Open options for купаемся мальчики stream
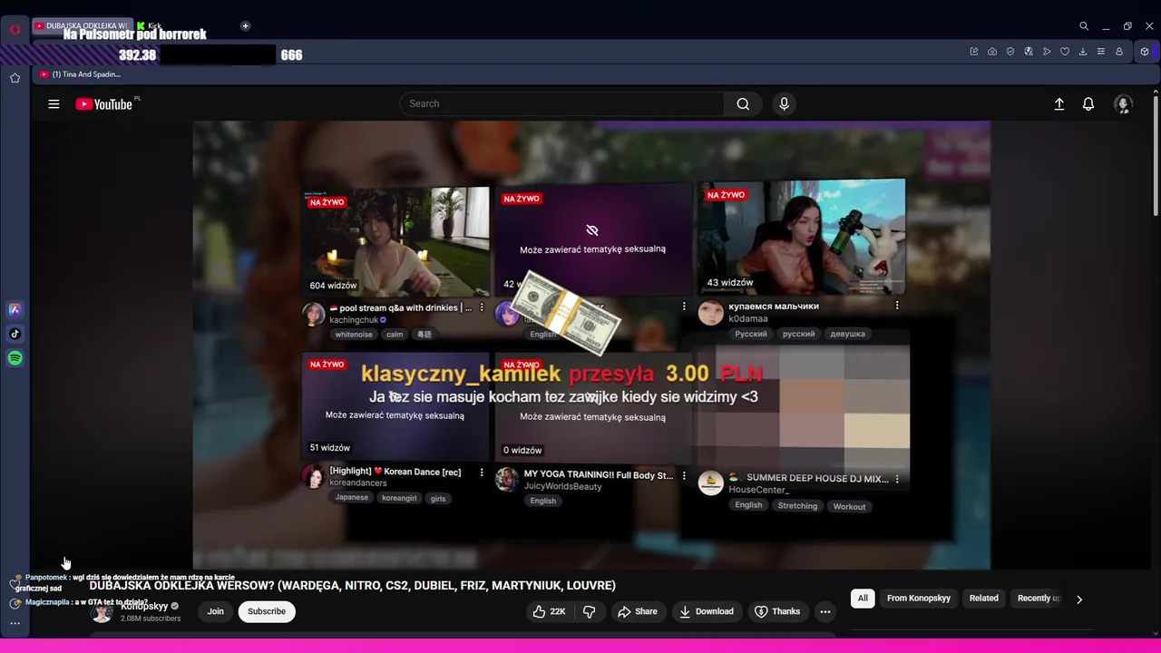The height and width of the screenshot is (653, 1161). tap(897, 306)
